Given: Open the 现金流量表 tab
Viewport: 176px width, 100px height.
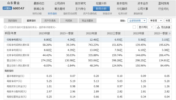Looking at the screenshot, I should tap(87, 21).
